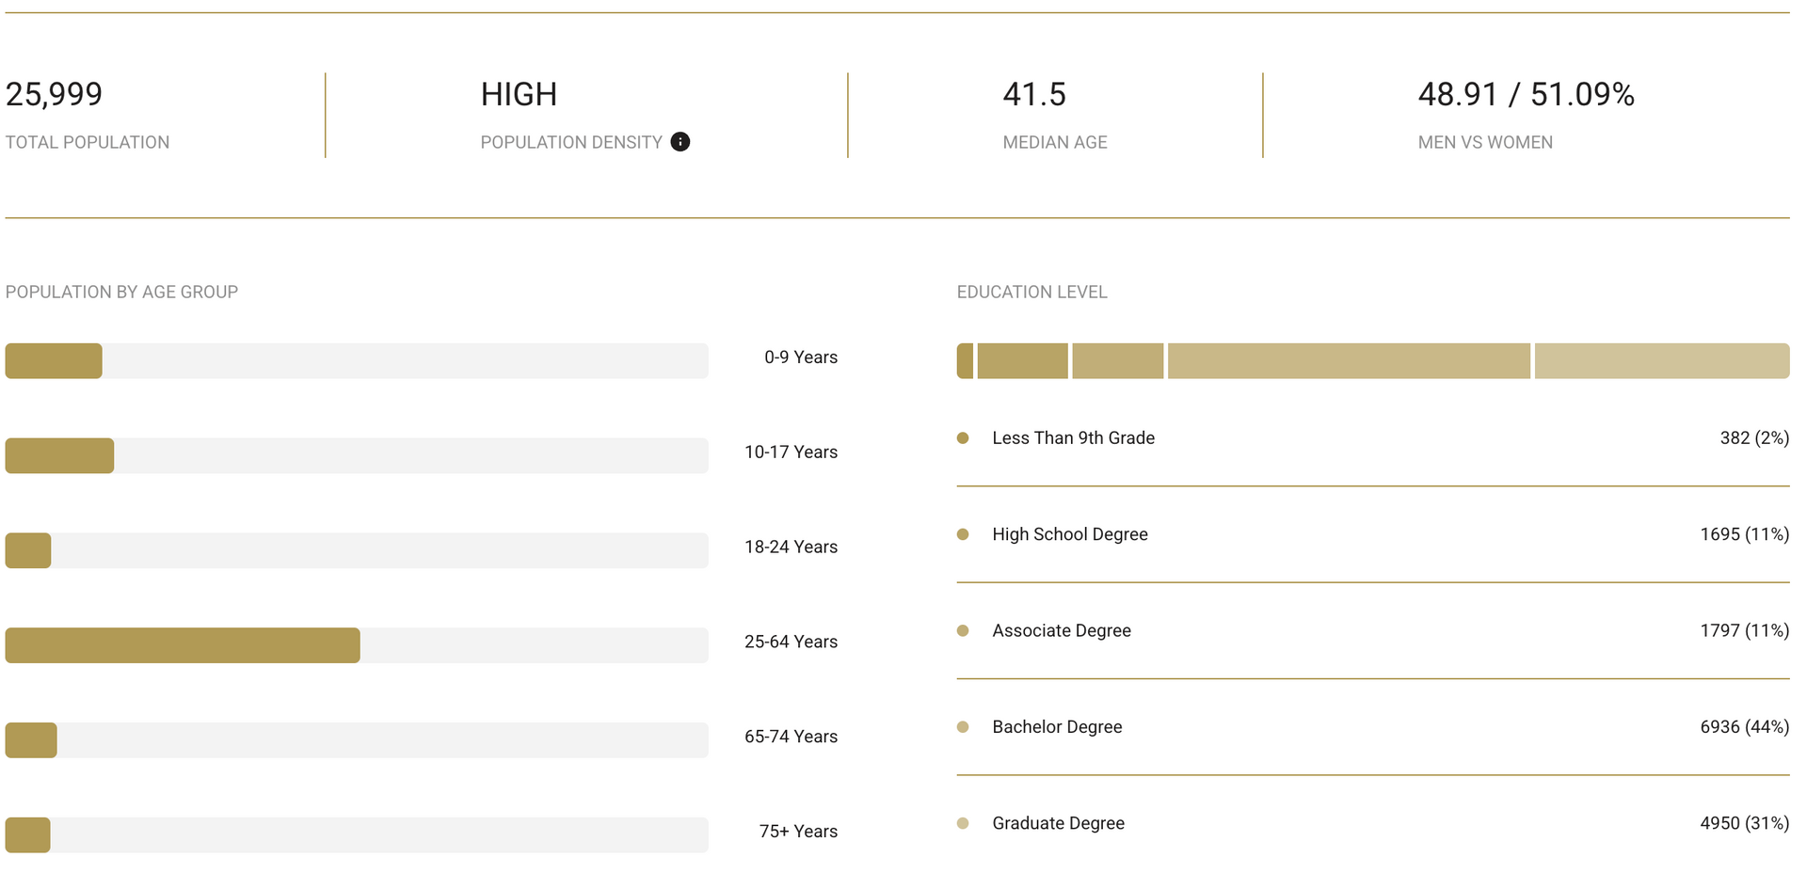
Task: Click the 75+ Years label
Action: coord(798,832)
